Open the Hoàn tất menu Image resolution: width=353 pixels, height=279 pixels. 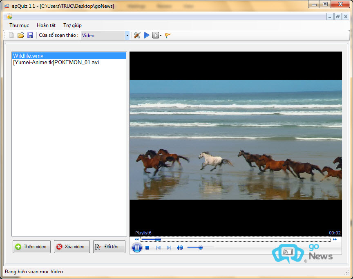tap(46, 25)
